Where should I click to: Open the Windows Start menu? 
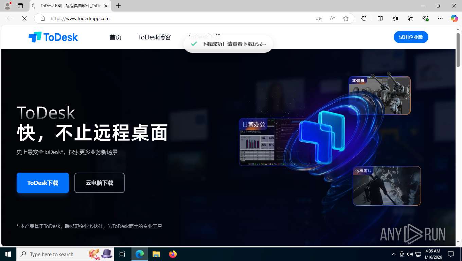click(x=8, y=254)
